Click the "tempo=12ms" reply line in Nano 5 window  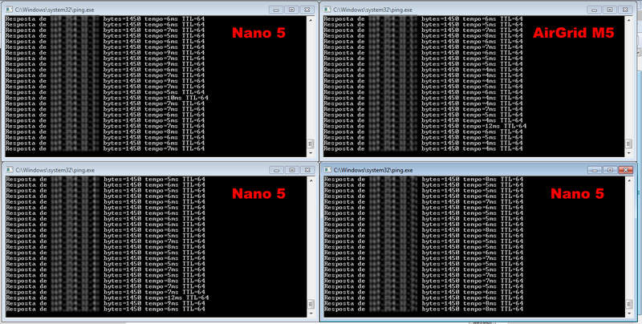tap(108, 298)
